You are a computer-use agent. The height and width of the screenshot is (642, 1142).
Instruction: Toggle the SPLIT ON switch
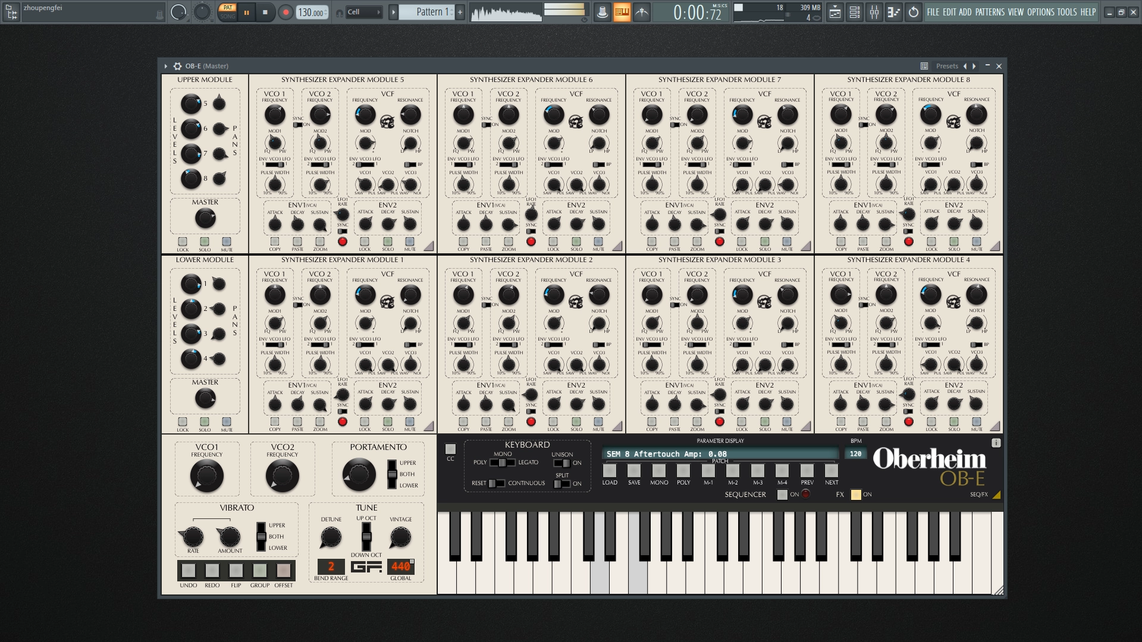tap(561, 484)
